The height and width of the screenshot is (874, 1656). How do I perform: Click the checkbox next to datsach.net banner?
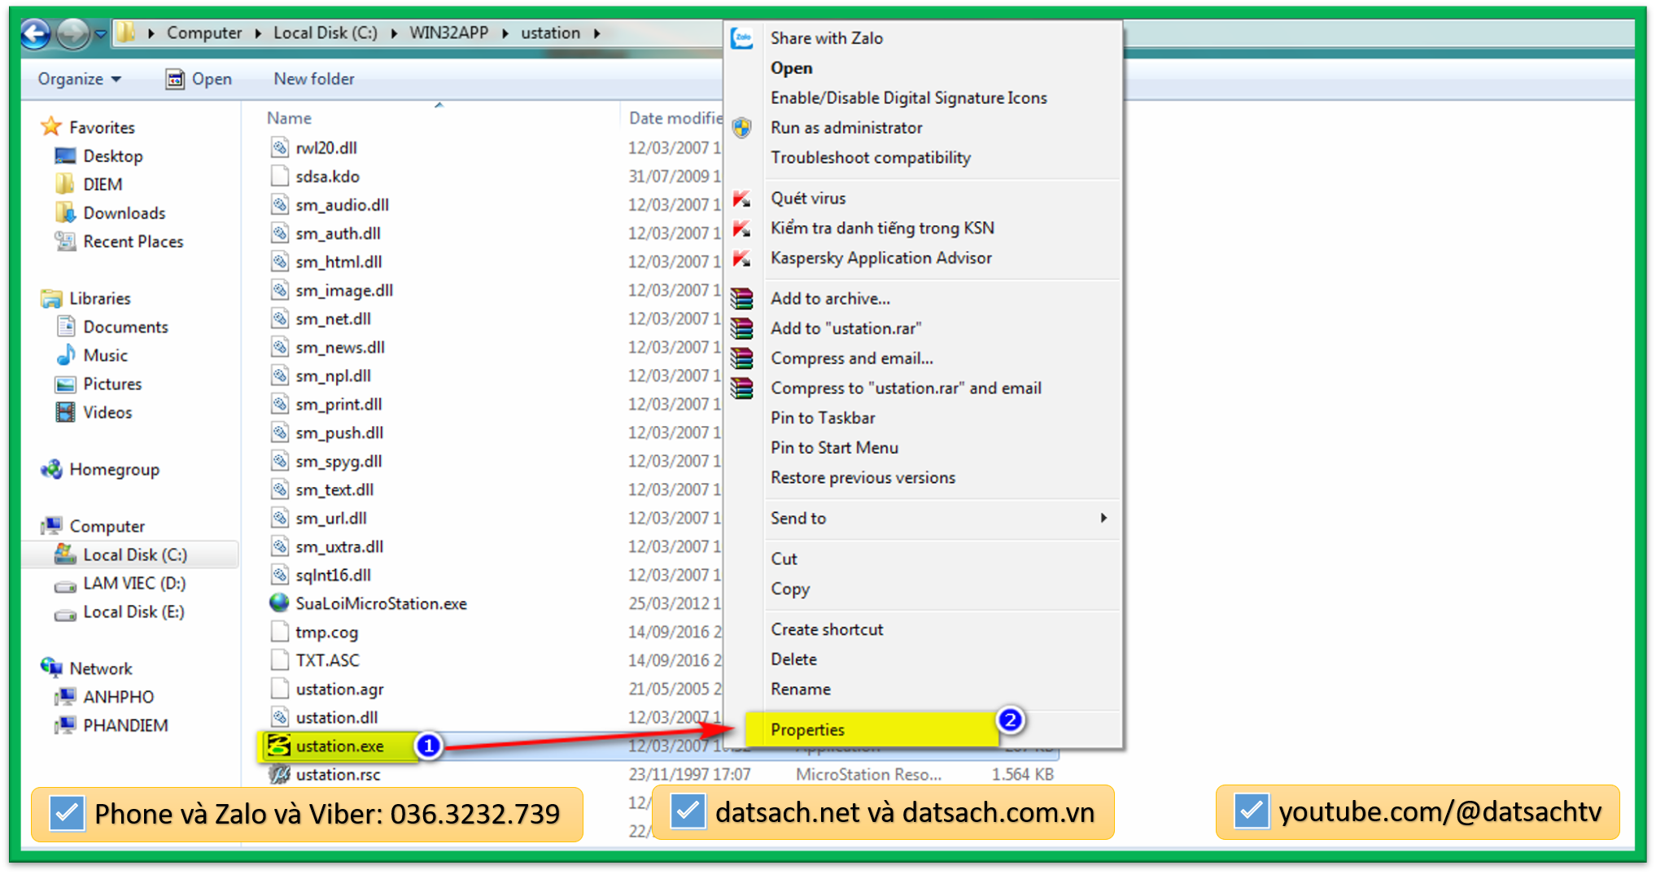point(688,811)
